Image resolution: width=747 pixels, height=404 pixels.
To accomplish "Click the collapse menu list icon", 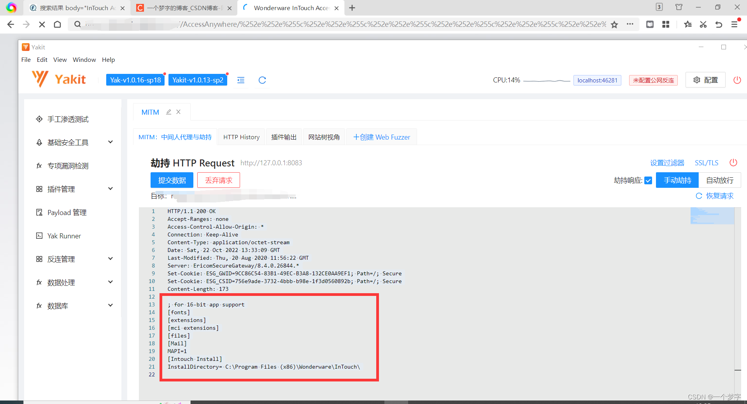I will [x=241, y=80].
